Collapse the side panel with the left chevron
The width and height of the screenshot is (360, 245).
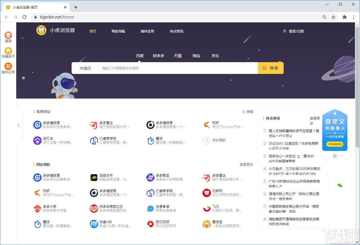(x=18, y=125)
